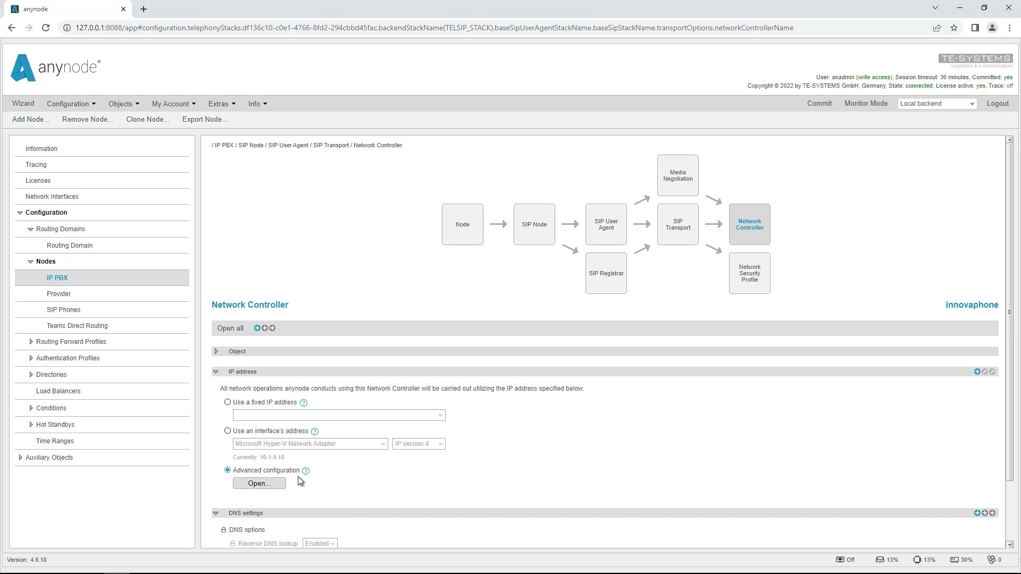Screen dimensions: 1021x574
Task: Open the Info menu
Action: click(x=257, y=104)
